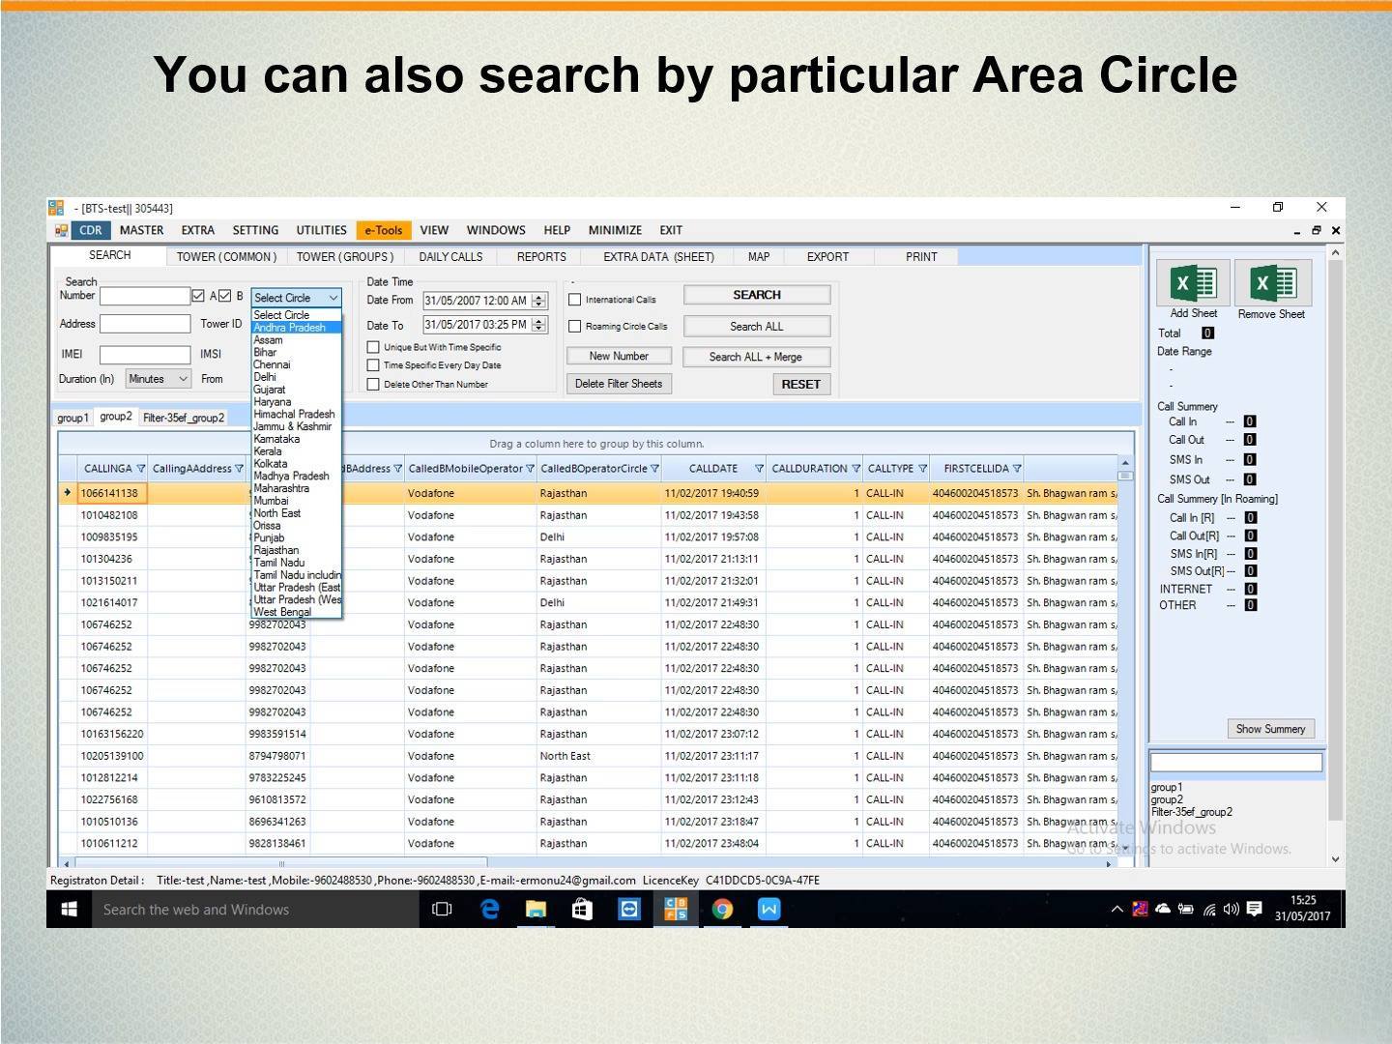Viewport: 1392px width, 1044px height.
Task: Click the Add Sheet Excel icon
Action: point(1193,283)
